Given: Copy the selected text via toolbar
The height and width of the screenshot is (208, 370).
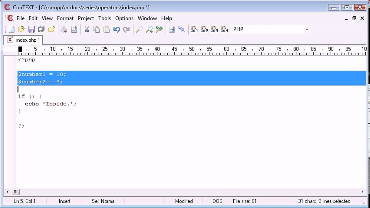Looking at the screenshot, I should [97, 29].
